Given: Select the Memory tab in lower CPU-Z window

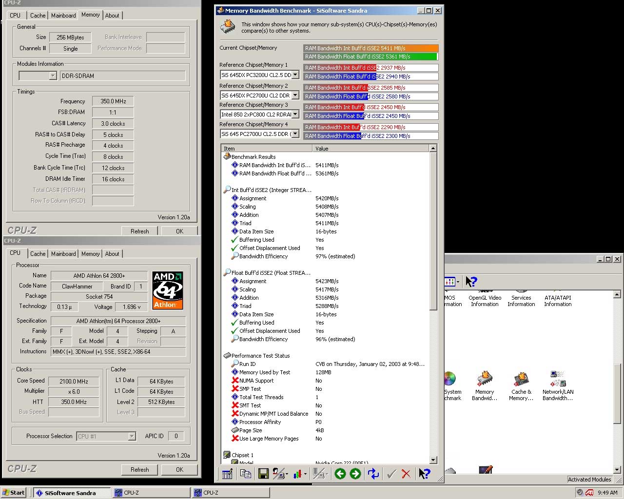Looking at the screenshot, I should tap(90, 254).
